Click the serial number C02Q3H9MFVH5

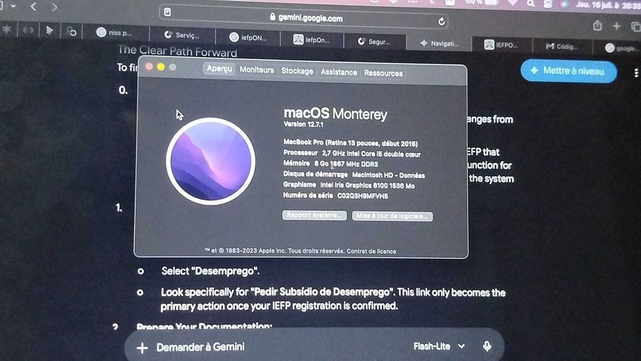pos(362,196)
